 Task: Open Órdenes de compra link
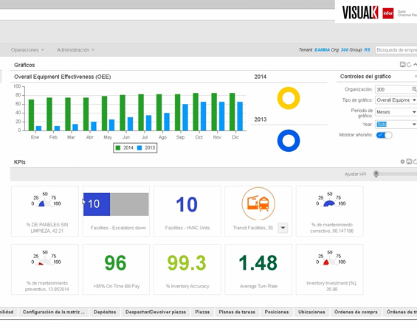click(x=356, y=312)
